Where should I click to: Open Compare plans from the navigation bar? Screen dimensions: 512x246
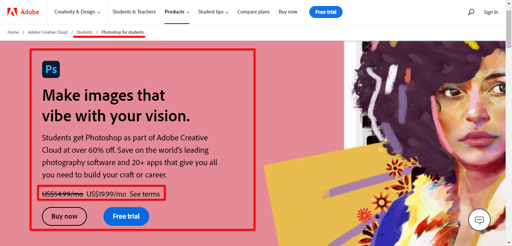click(x=253, y=12)
